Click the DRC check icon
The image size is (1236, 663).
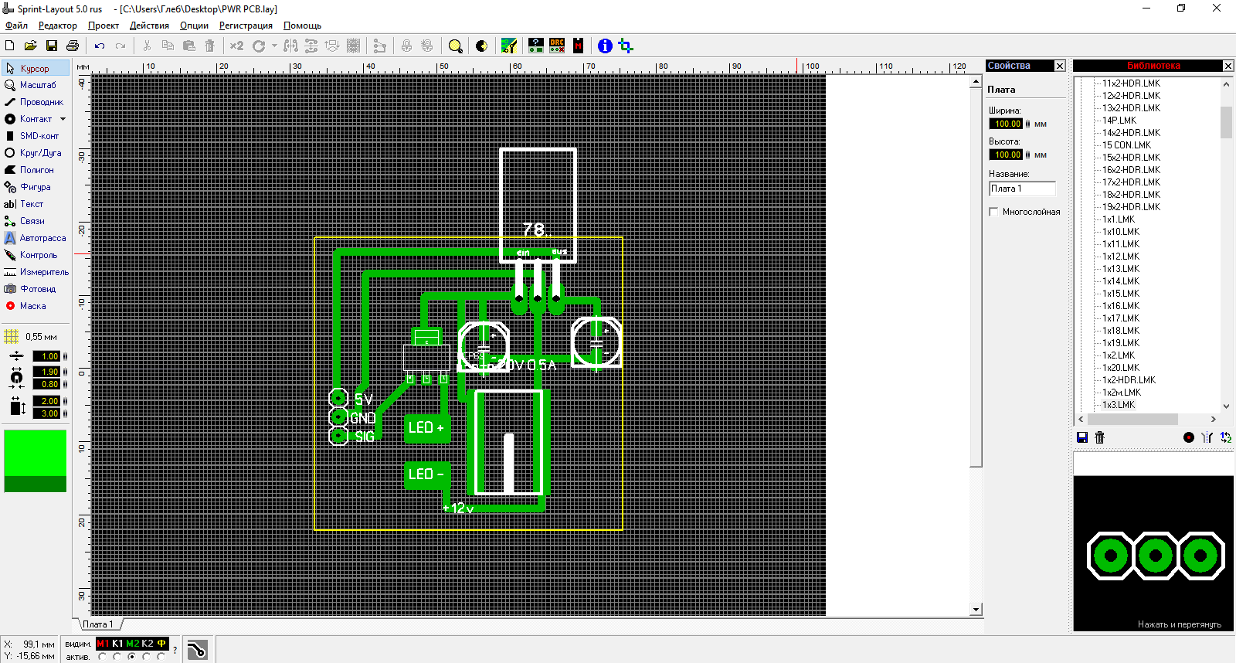coord(557,46)
